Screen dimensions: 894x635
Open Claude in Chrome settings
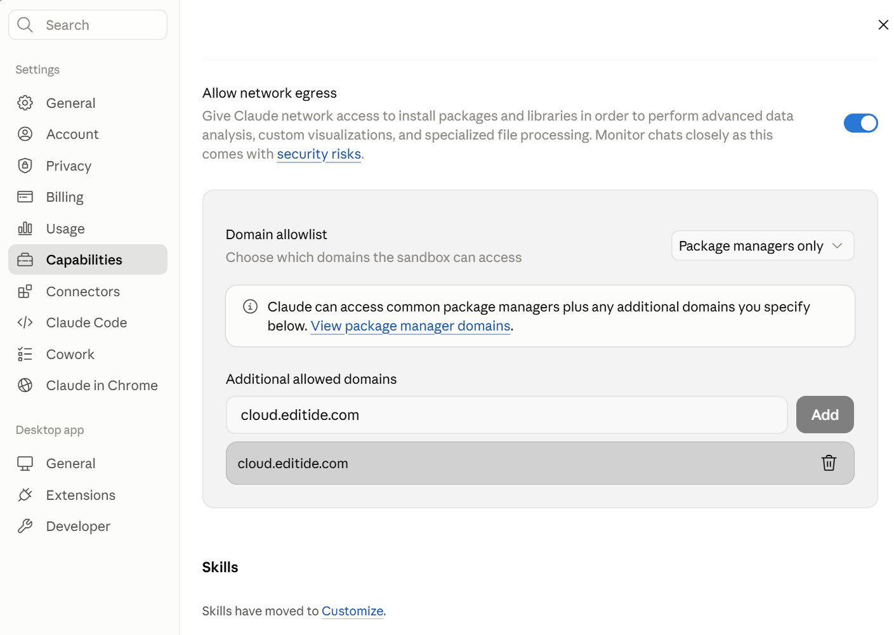pyautogui.click(x=88, y=385)
